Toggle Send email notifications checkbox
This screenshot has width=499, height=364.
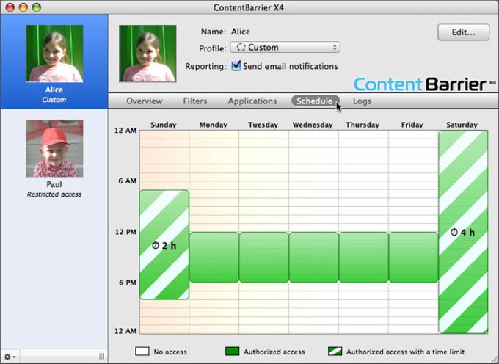pos(236,66)
